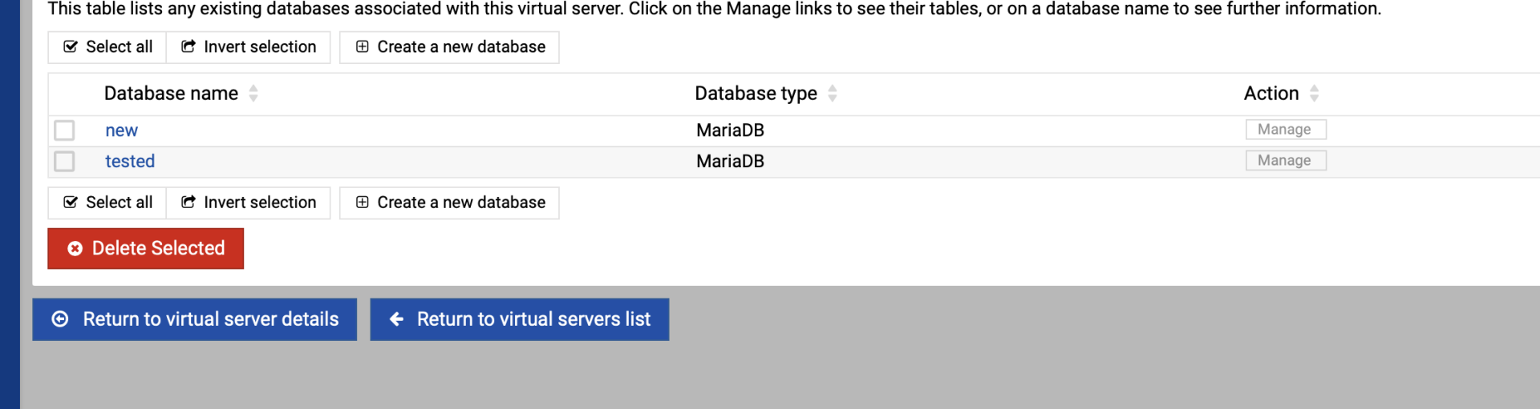Click Invert selection below the database table
This screenshot has height=409, width=1540.
(x=249, y=202)
